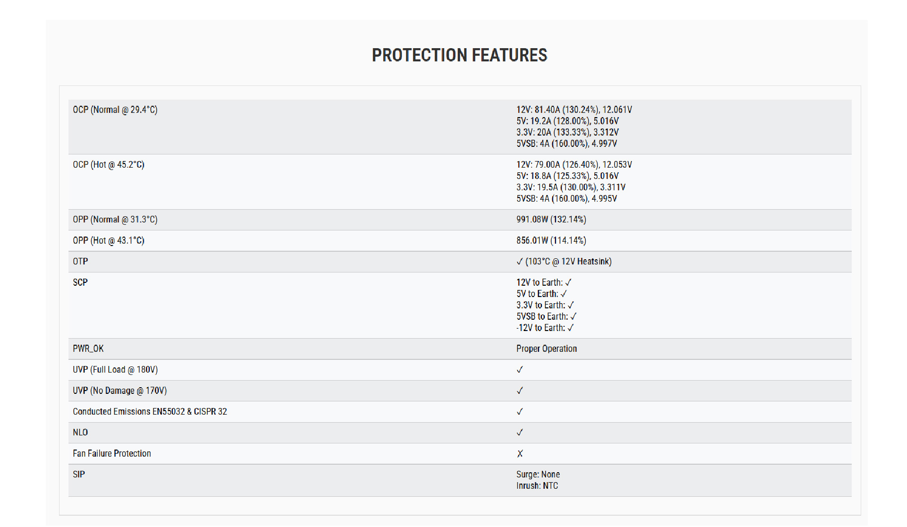
Task: Select the checkmark next to "5V to Earth"
Action: click(x=564, y=294)
